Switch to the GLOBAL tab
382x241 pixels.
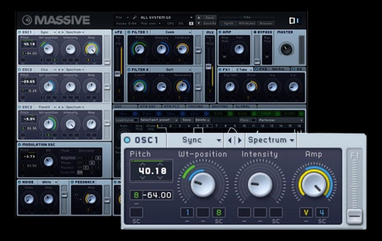click(245, 107)
